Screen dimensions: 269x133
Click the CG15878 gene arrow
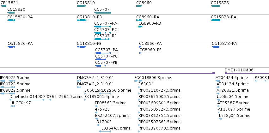point(215,6)
